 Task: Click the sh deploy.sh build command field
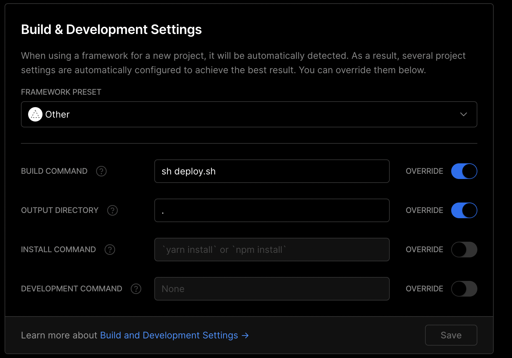click(x=272, y=171)
